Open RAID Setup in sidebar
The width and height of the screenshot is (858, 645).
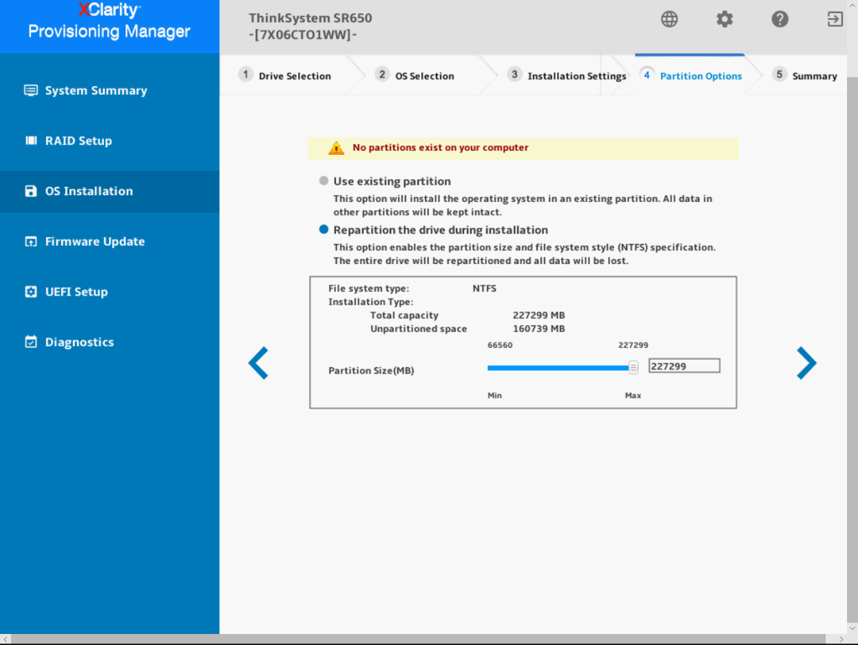point(109,141)
